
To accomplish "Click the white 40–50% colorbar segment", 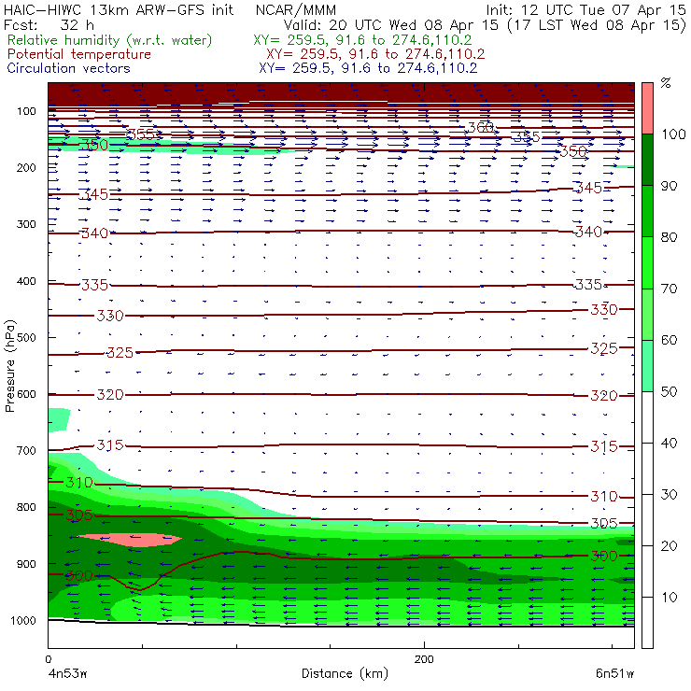I will pos(647,417).
